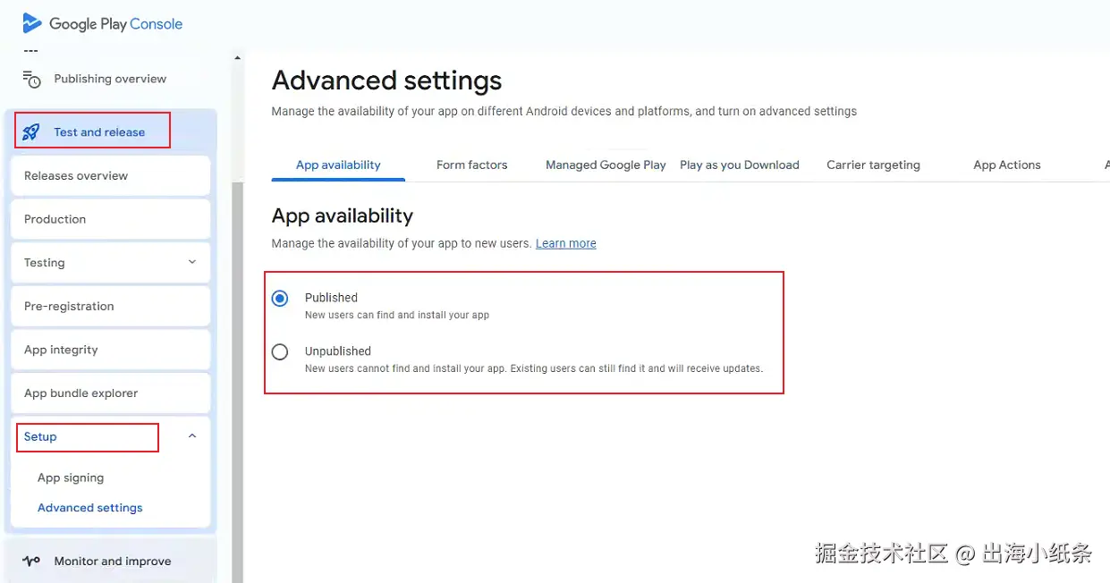Click the Monitor and improve pulse icon

pyautogui.click(x=31, y=562)
